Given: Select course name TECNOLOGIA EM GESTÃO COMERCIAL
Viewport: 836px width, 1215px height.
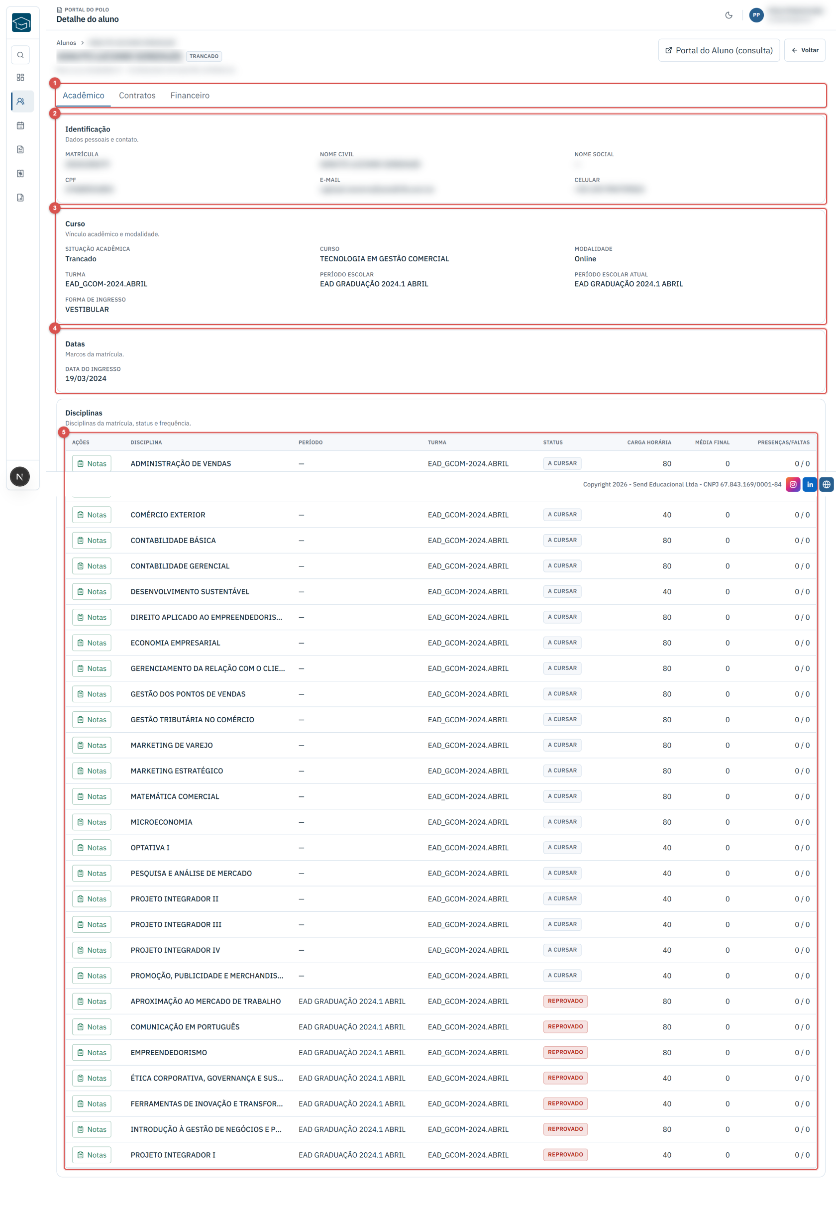Looking at the screenshot, I should tap(385, 259).
